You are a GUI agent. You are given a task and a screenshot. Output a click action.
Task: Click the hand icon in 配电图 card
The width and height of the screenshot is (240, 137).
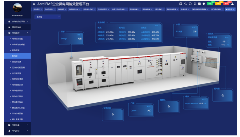[x=223, y=95]
